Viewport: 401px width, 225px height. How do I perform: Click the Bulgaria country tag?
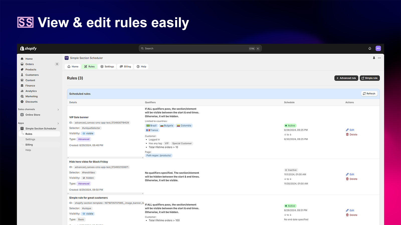167,126
